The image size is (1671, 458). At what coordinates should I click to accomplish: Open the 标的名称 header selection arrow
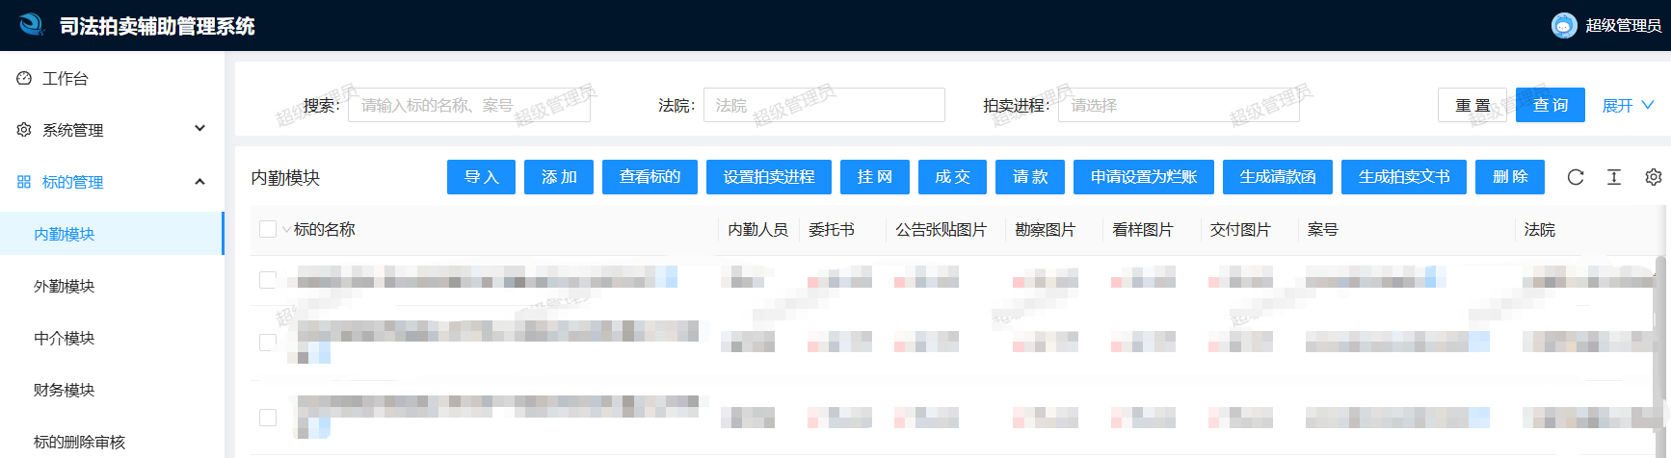[x=286, y=230]
